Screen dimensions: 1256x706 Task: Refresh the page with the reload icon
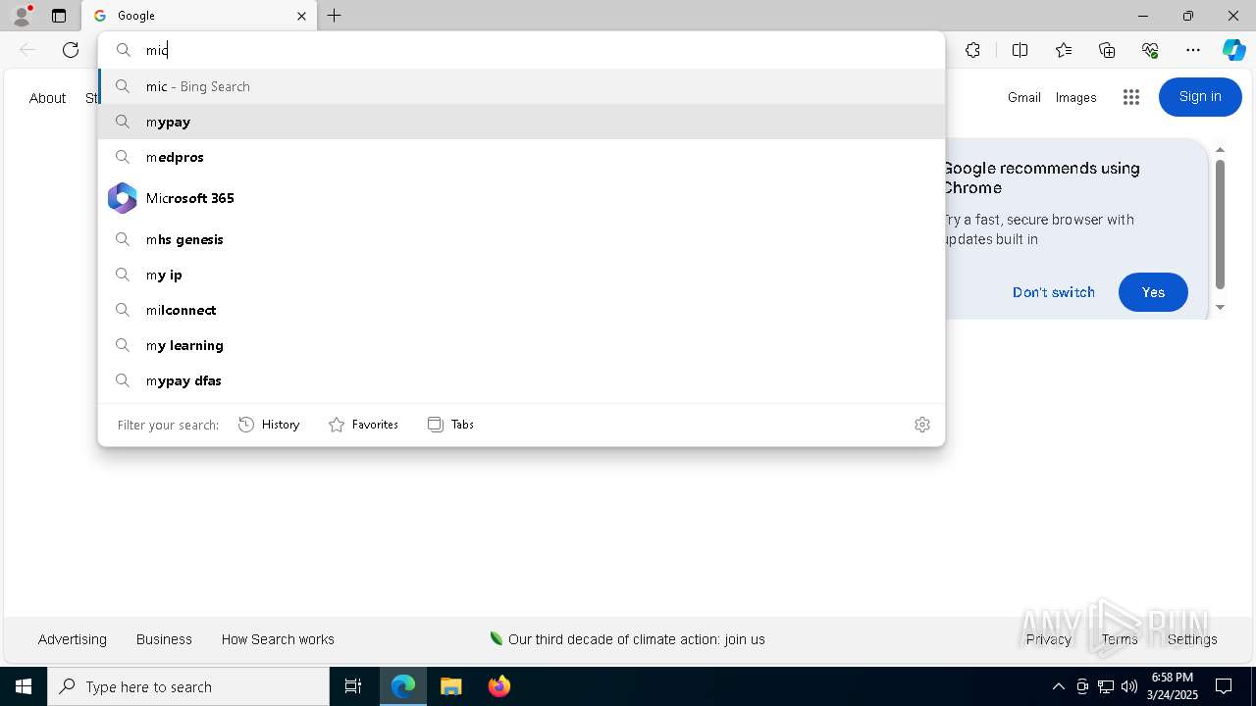[71, 50]
